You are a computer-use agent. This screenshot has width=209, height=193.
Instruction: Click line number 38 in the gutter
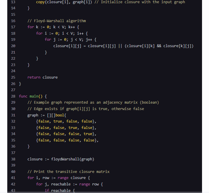[13, 159]
